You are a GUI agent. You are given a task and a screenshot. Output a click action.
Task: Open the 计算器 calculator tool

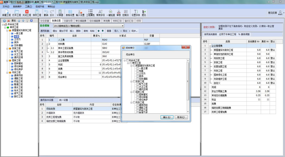point(60,13)
